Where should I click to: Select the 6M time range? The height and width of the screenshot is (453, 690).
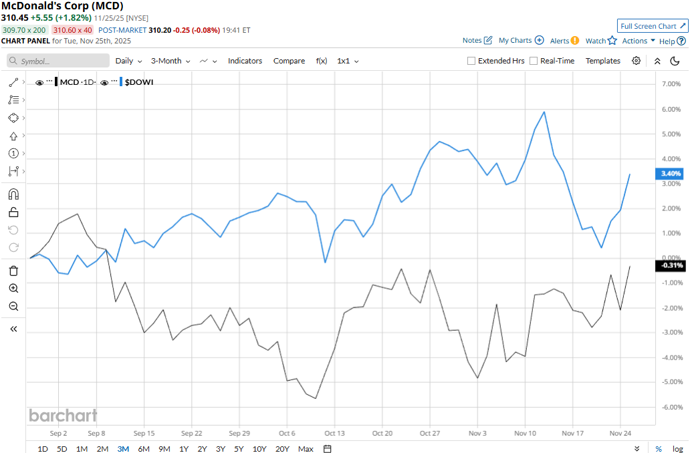(x=144, y=448)
